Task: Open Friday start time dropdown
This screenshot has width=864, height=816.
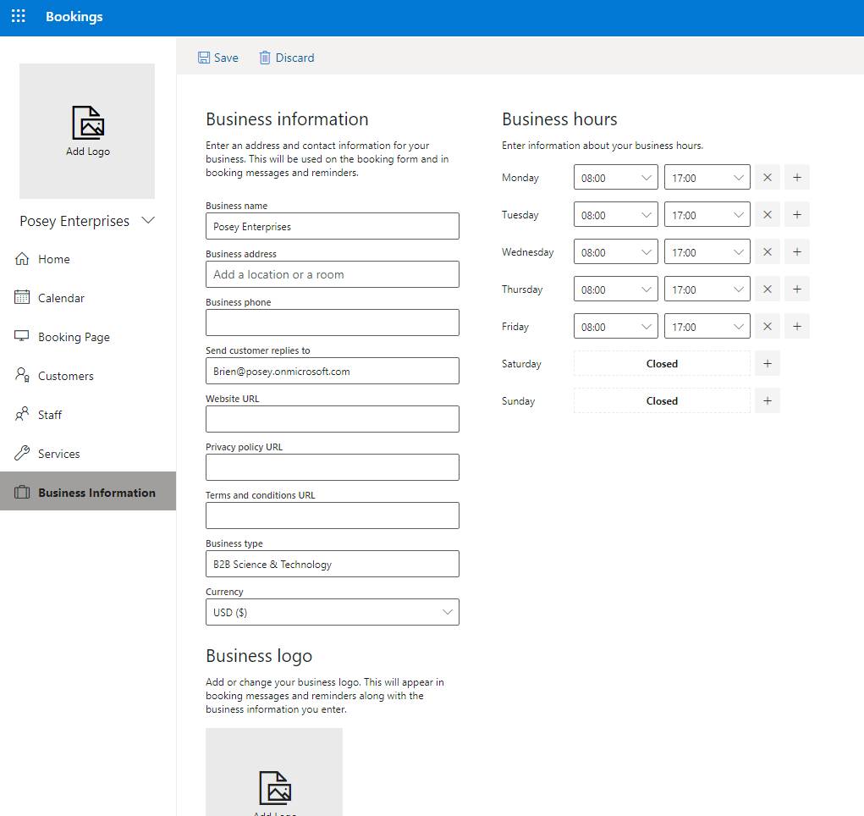Action: (x=615, y=327)
